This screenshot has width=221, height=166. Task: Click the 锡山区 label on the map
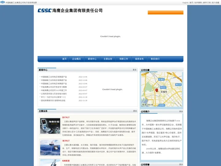178,85
